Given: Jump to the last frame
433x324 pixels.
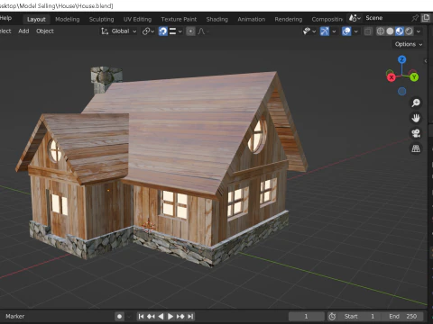Looking at the screenshot, I should (x=190, y=316).
